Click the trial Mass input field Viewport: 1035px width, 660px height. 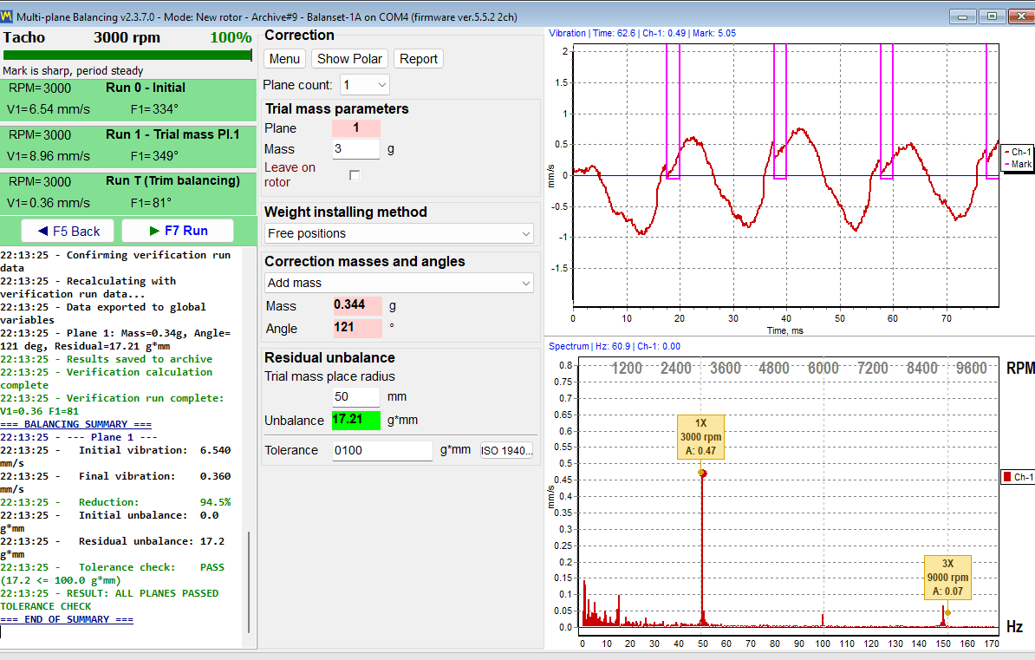tap(355, 149)
